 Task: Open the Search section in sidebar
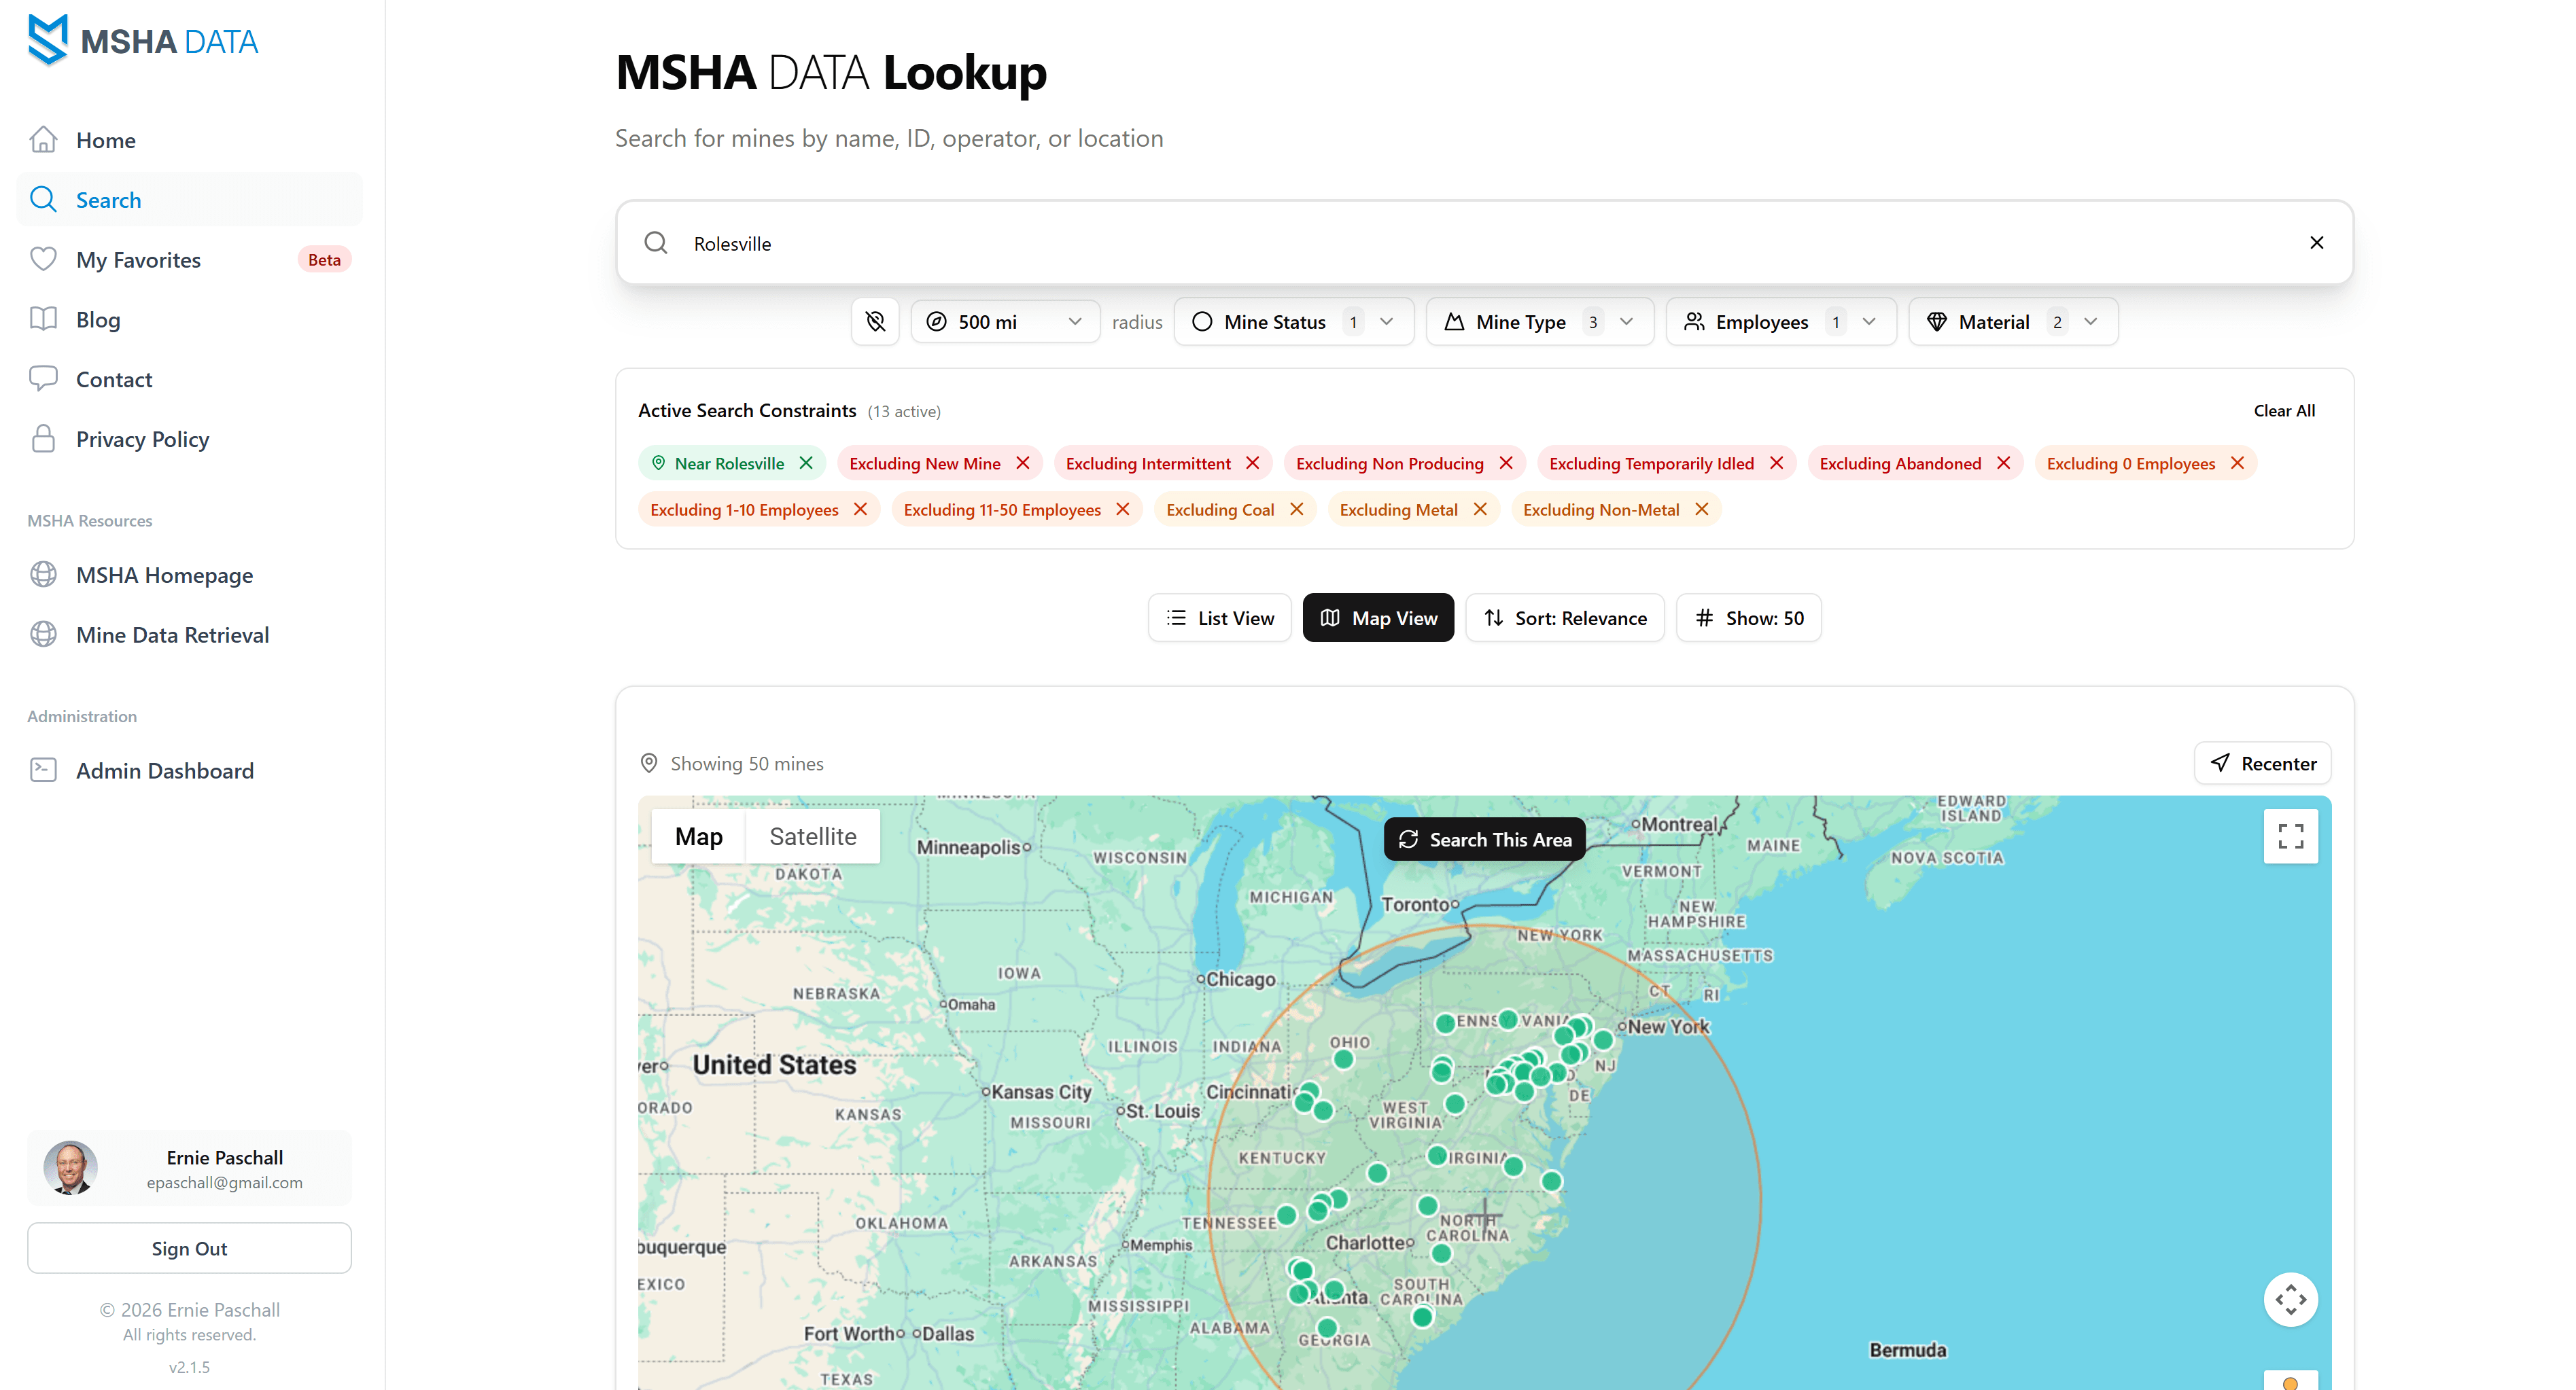tap(109, 199)
